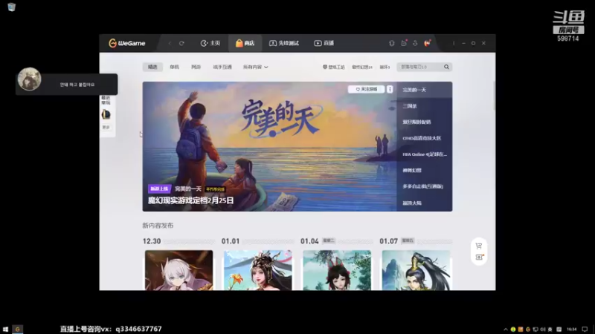Go back with the left arrow
This screenshot has width=595, height=334.
tap(170, 43)
